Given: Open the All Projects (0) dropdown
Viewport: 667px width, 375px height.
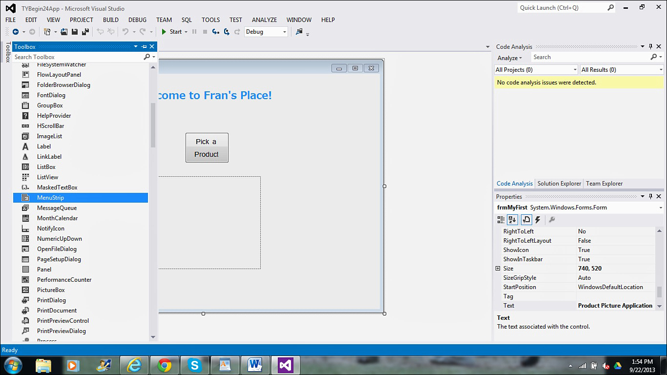Looking at the screenshot, I should click(x=536, y=70).
